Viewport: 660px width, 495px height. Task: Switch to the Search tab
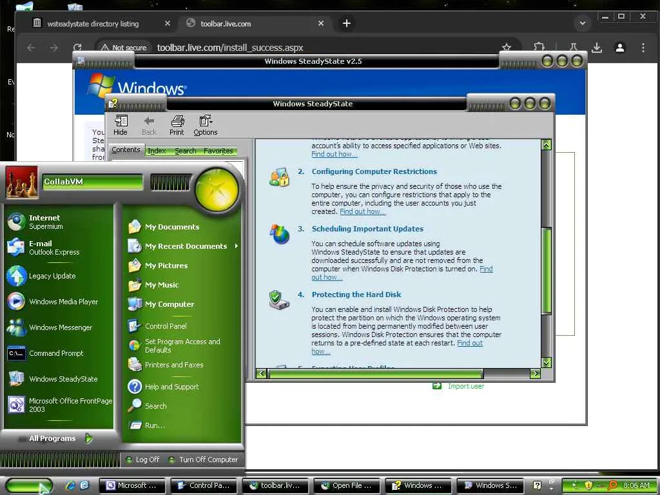click(x=186, y=151)
